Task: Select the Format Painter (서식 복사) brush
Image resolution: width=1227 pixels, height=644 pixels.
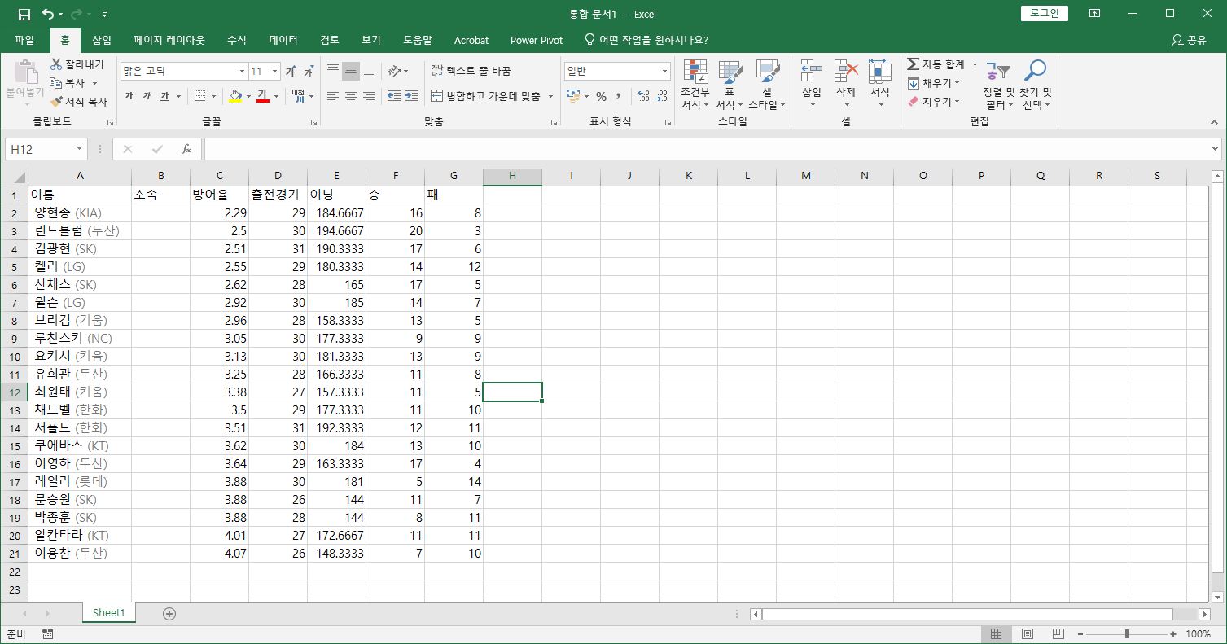Action: point(56,102)
